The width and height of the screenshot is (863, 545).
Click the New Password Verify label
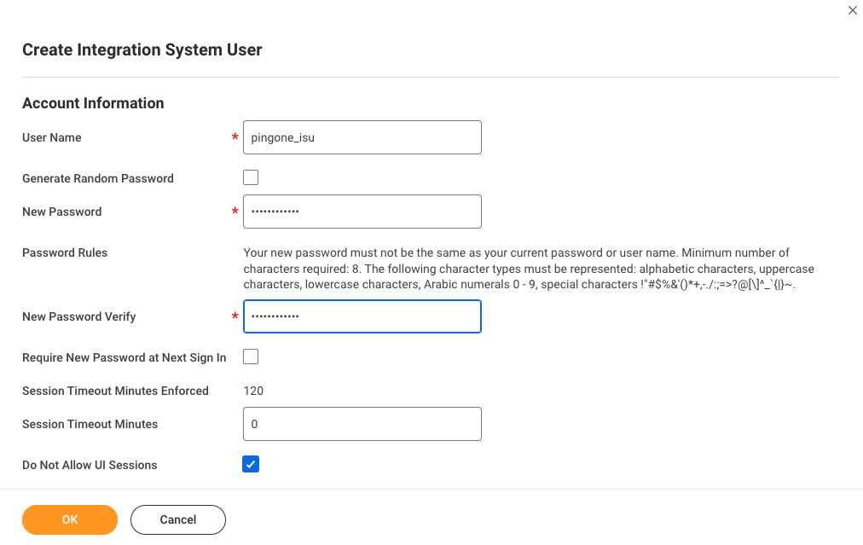pos(78,316)
